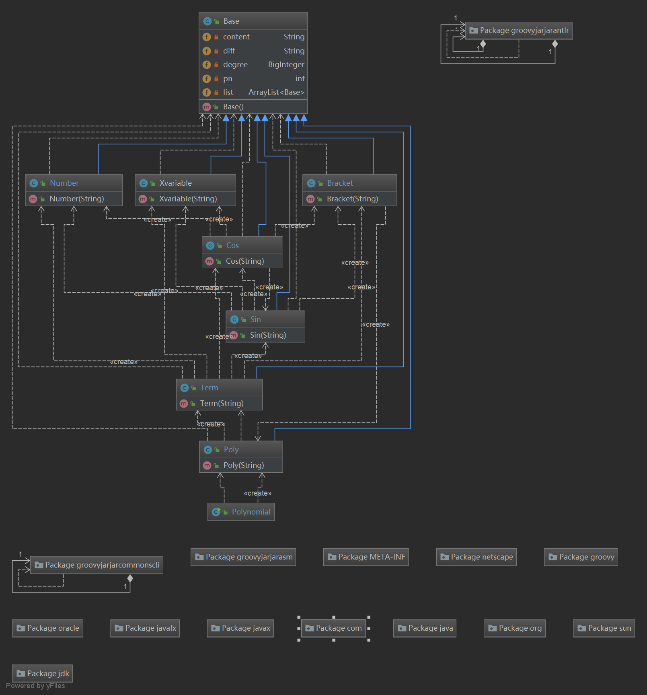The image size is (647, 695).
Task: Select the Package javafx node
Action: click(145, 628)
